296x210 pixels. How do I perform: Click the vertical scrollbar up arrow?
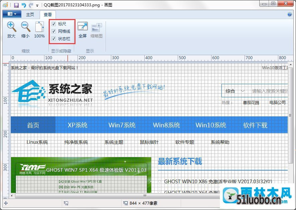291,65
